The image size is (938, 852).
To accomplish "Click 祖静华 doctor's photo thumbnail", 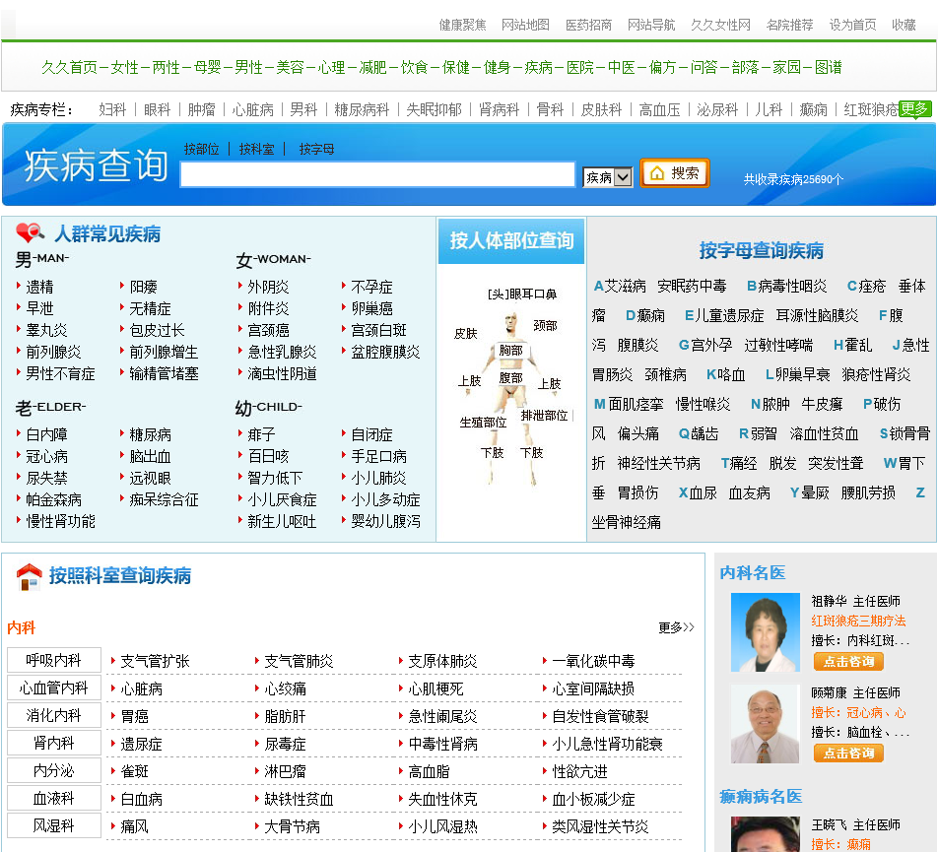I will pos(765,632).
